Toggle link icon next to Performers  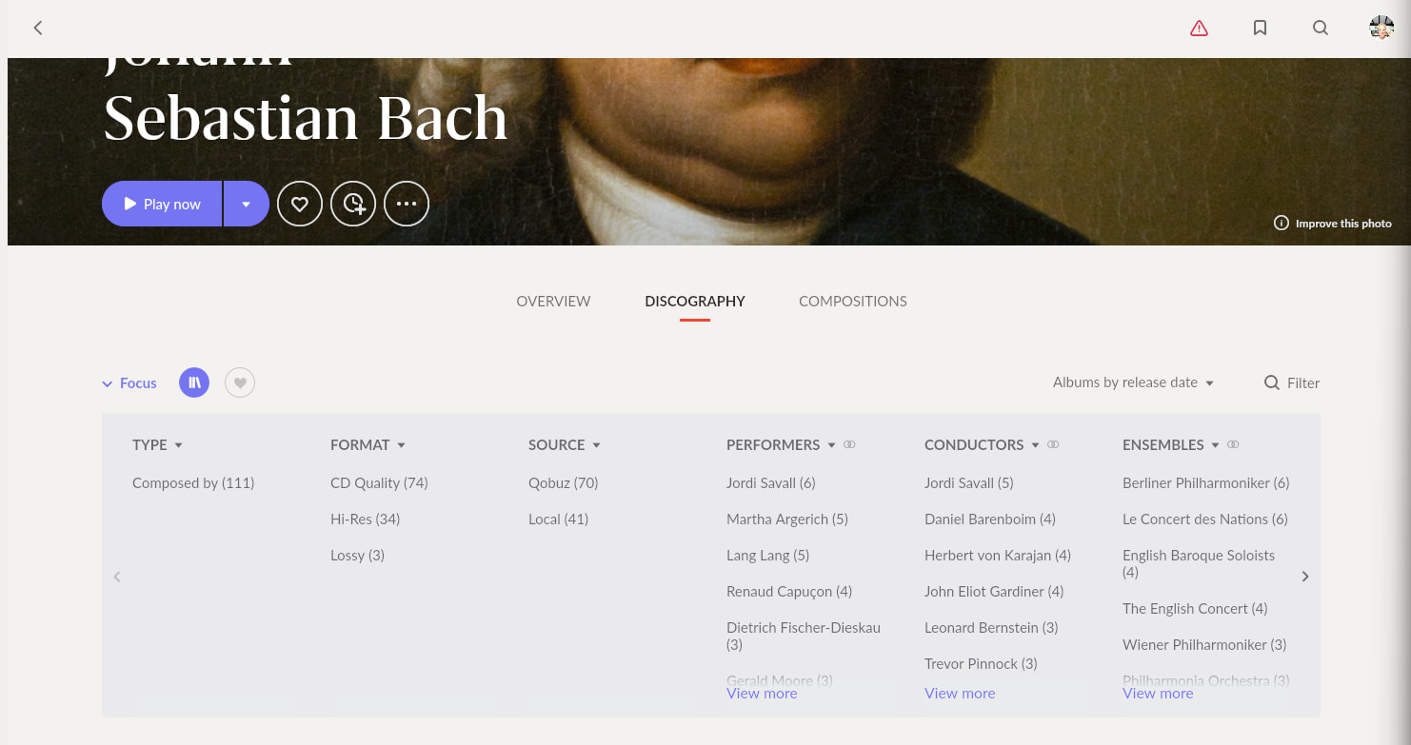849,444
